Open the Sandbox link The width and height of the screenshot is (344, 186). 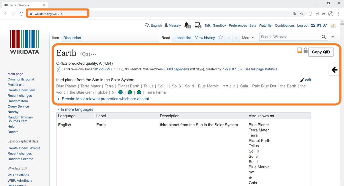(x=220, y=25)
